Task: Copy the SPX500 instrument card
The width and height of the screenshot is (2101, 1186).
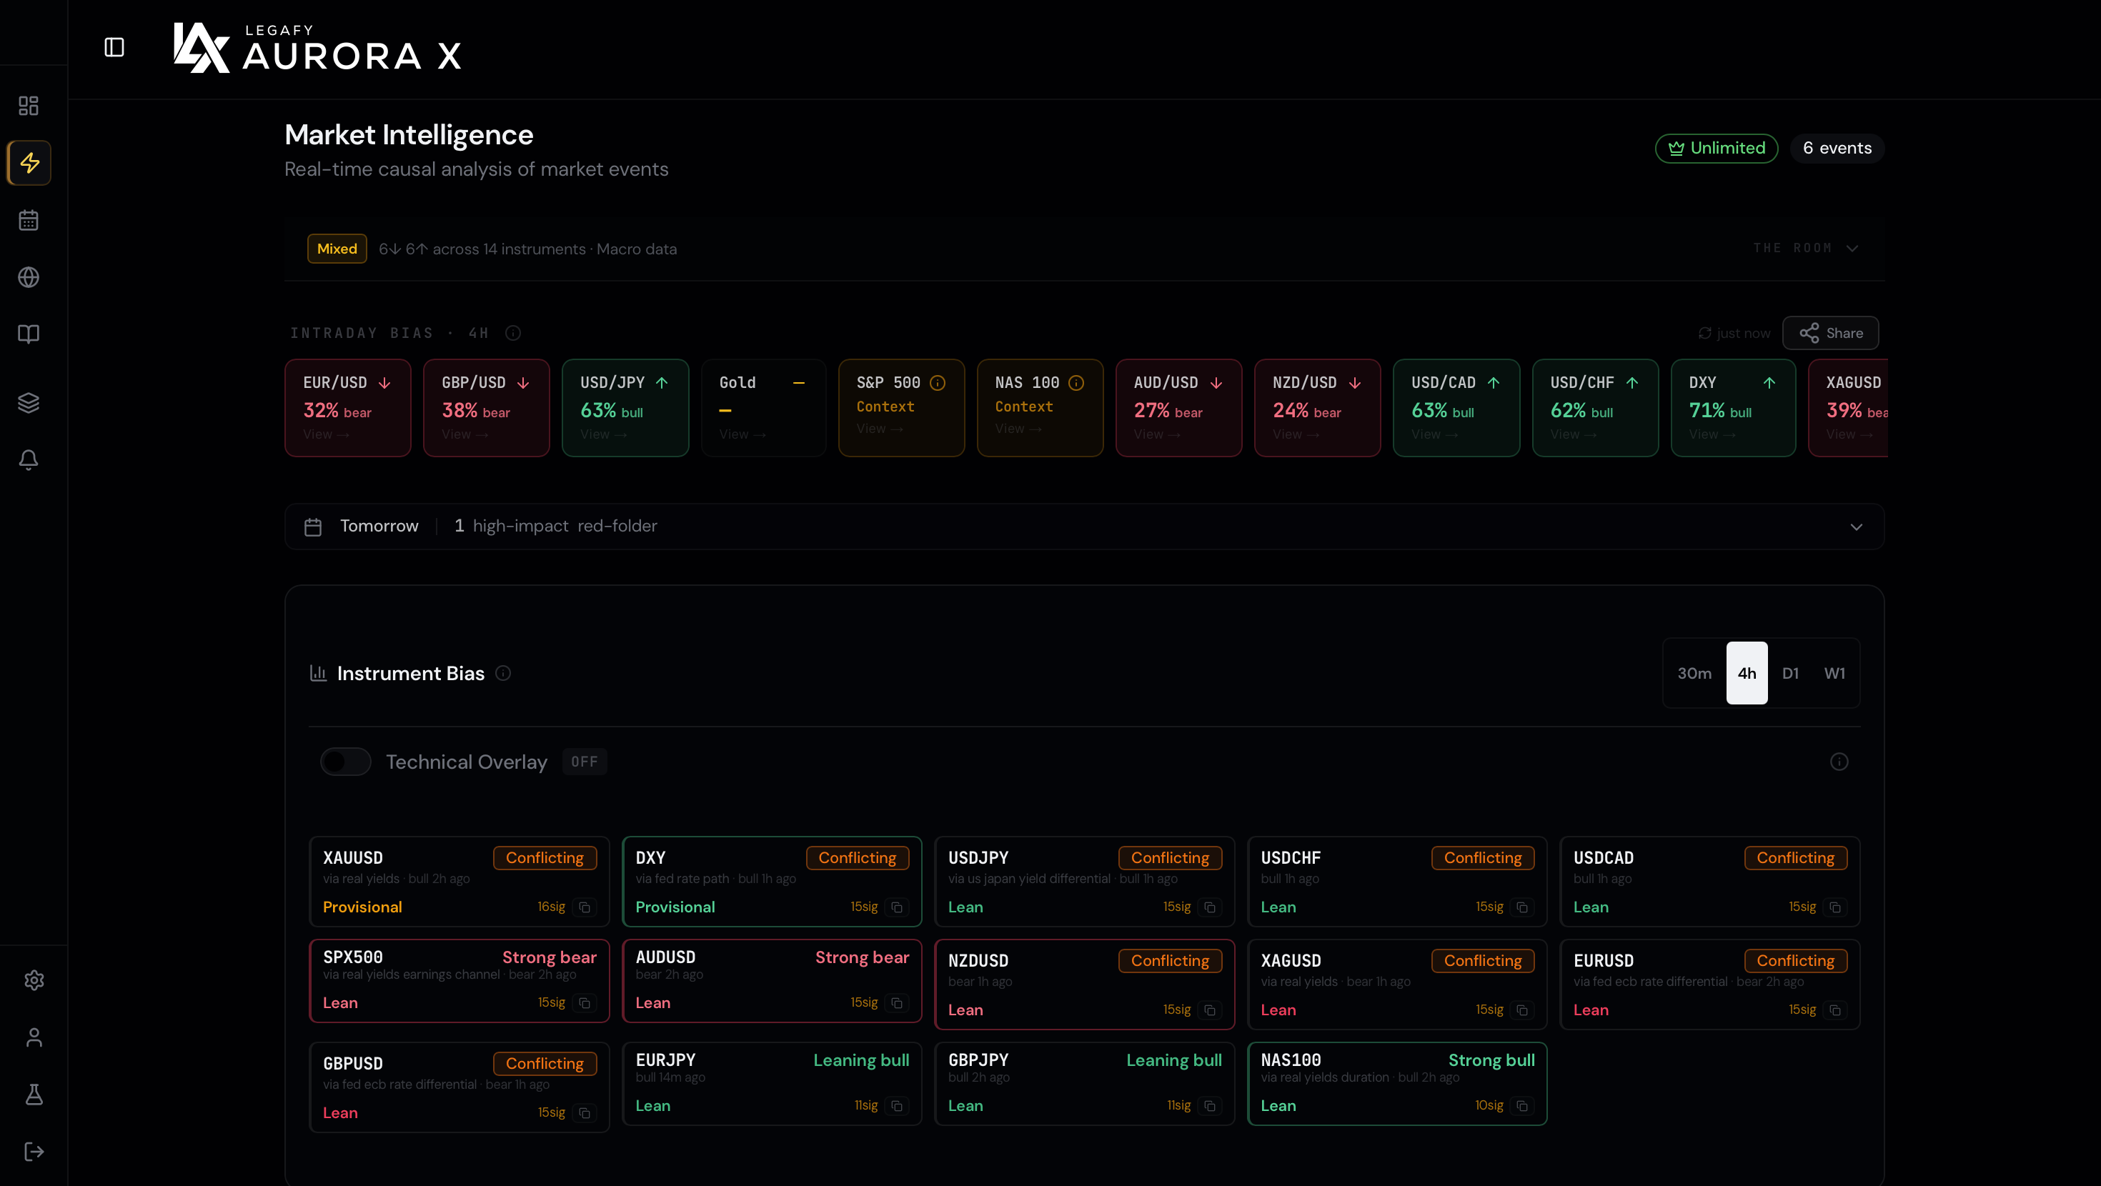Action: 585,1003
